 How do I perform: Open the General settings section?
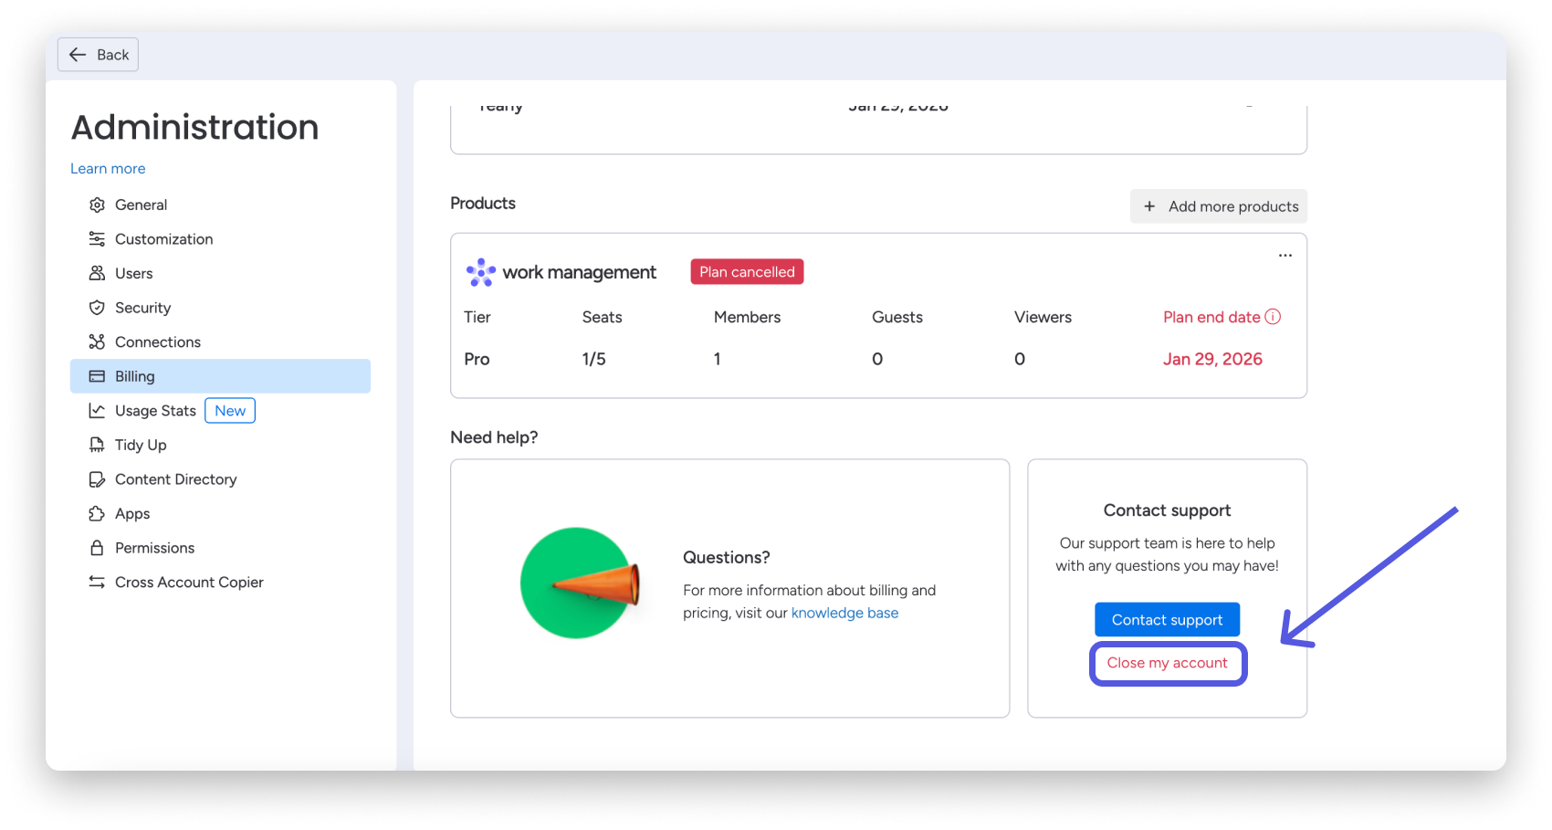click(x=220, y=205)
